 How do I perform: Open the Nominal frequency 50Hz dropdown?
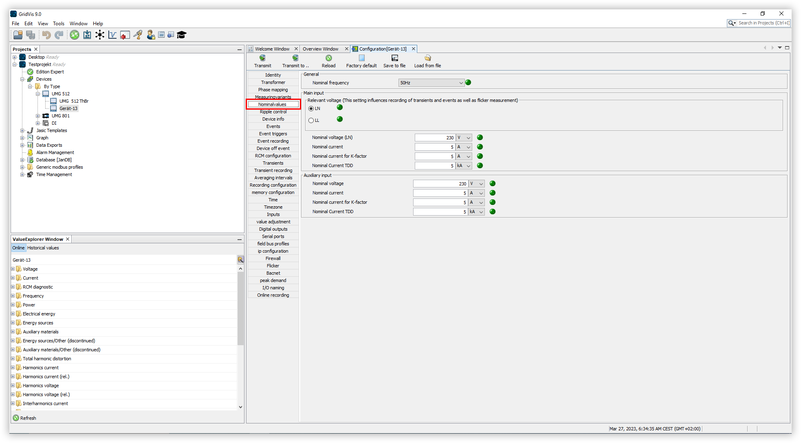point(431,83)
